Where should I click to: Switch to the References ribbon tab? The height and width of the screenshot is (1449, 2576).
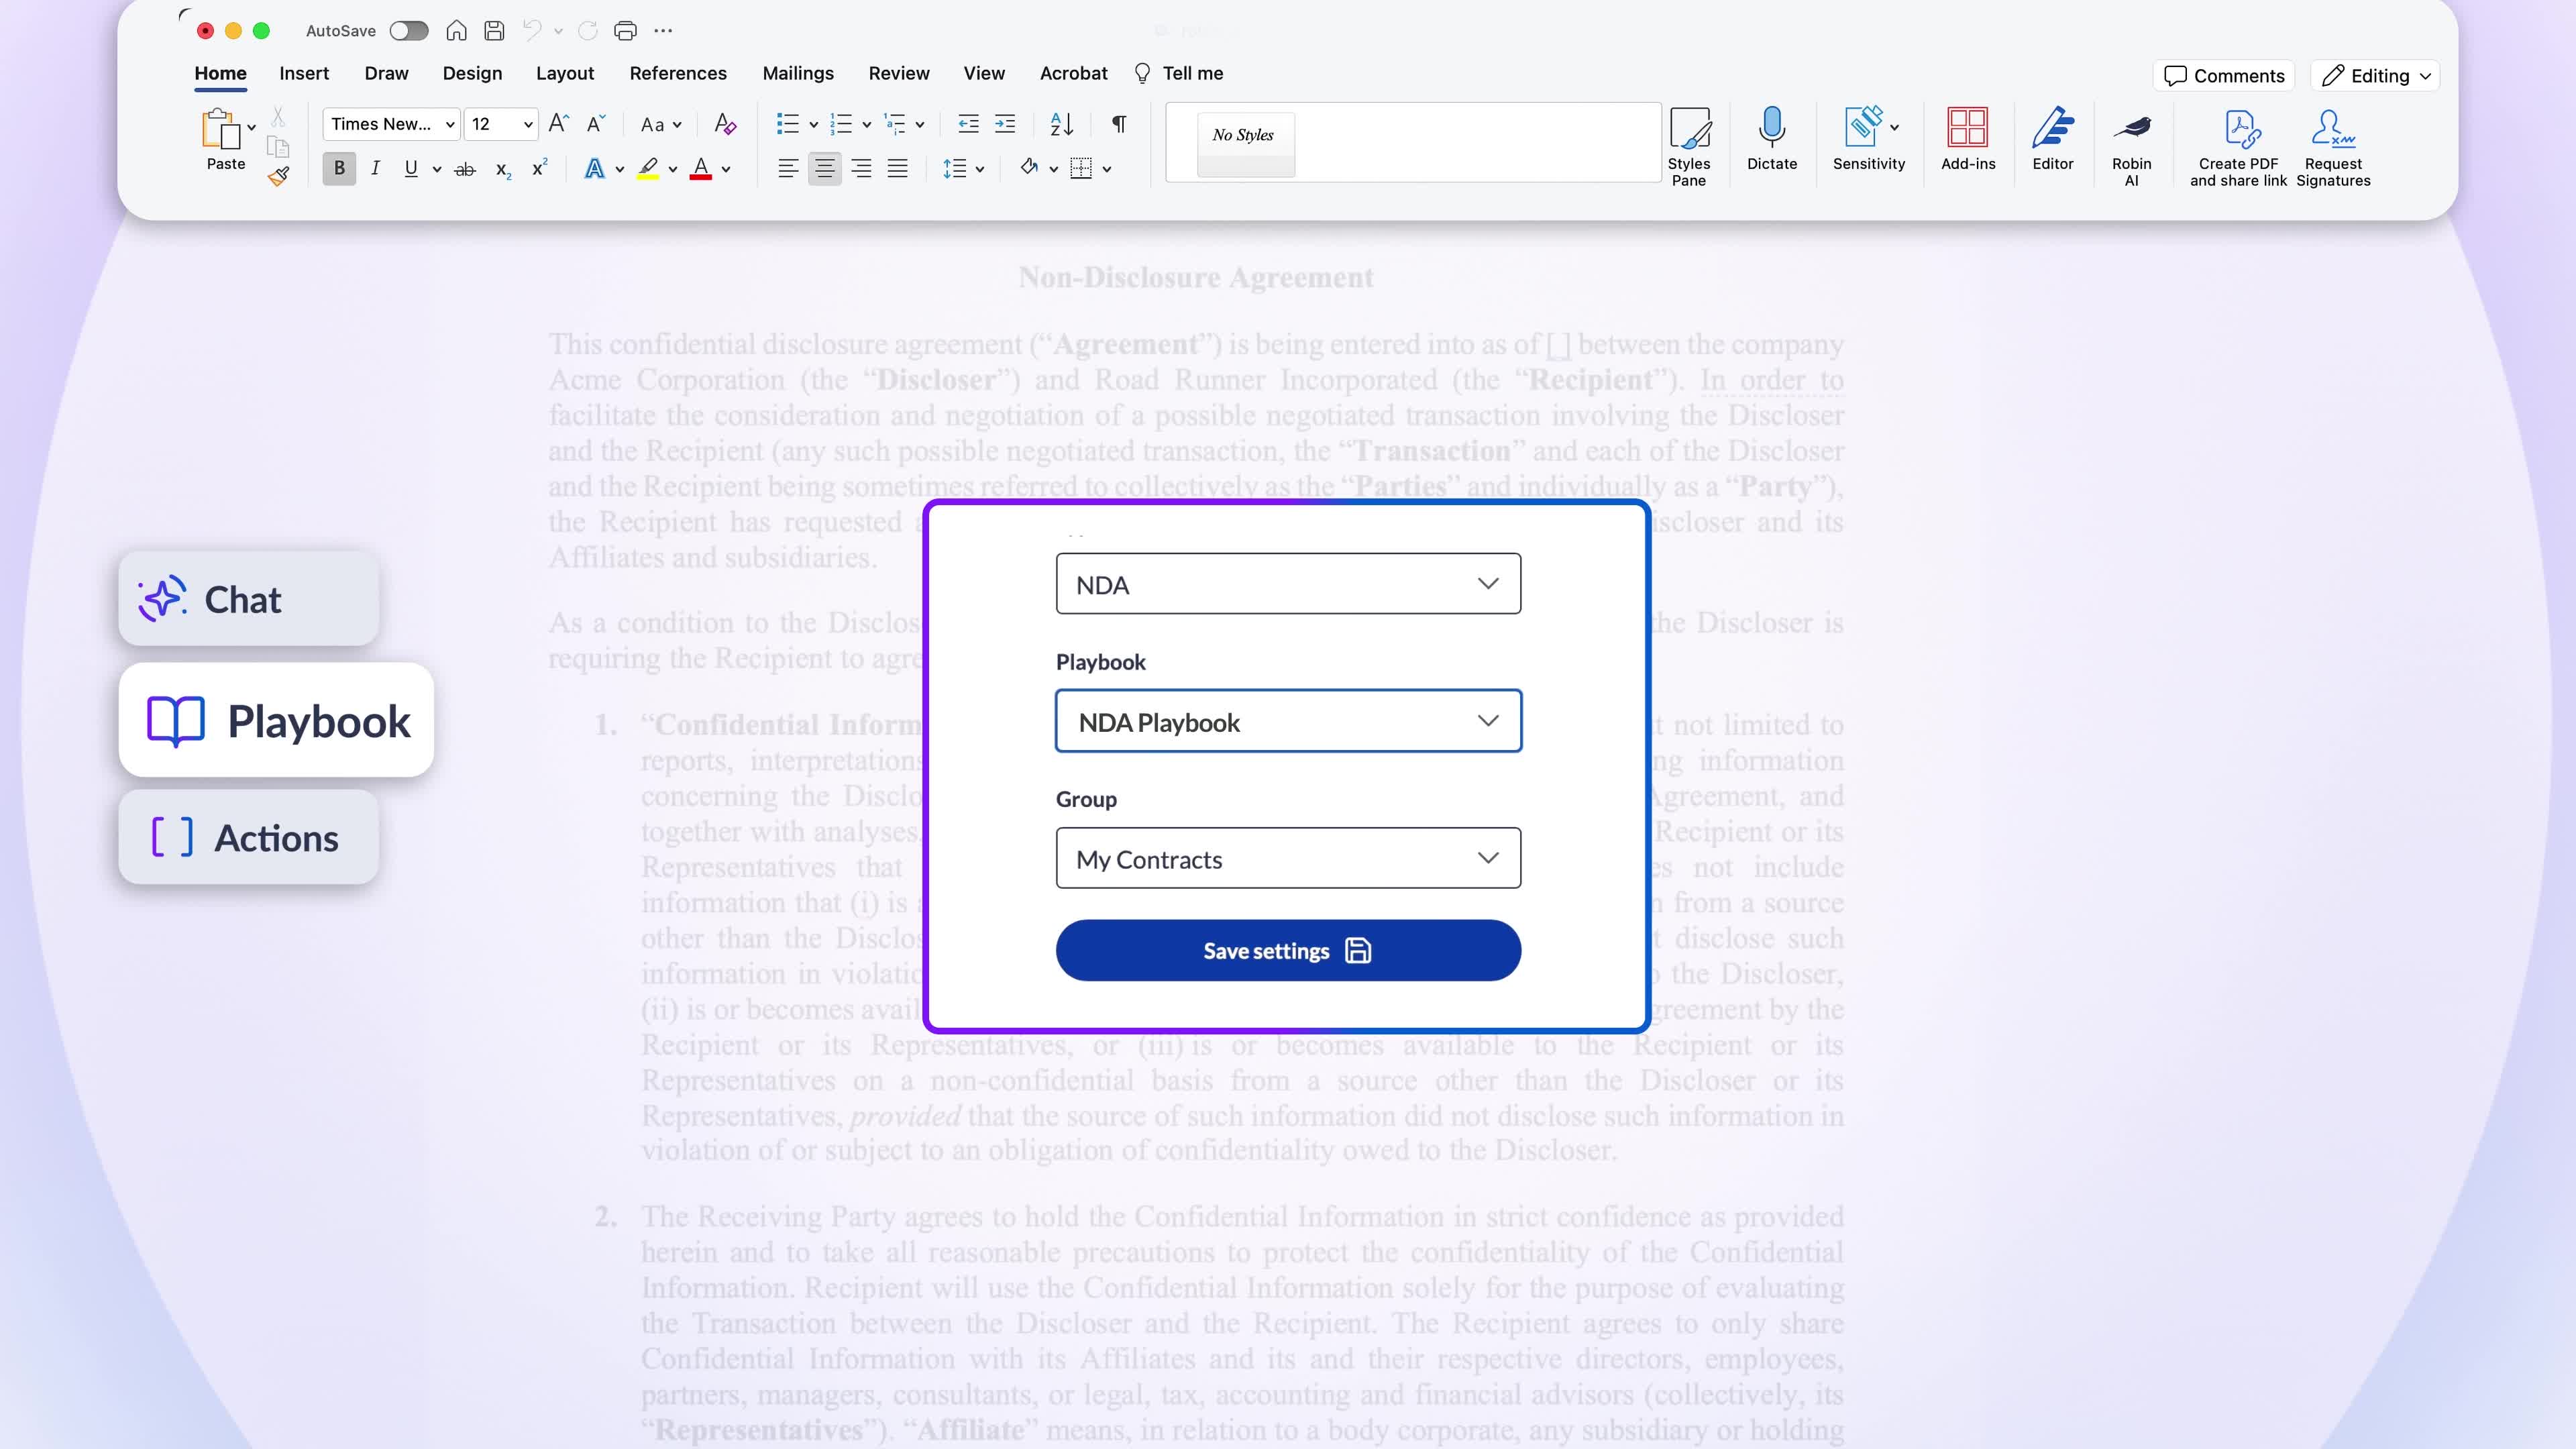click(677, 73)
